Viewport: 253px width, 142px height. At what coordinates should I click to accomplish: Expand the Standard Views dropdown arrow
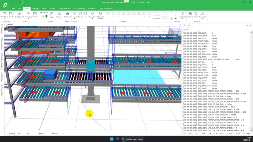(x=103, y=19)
